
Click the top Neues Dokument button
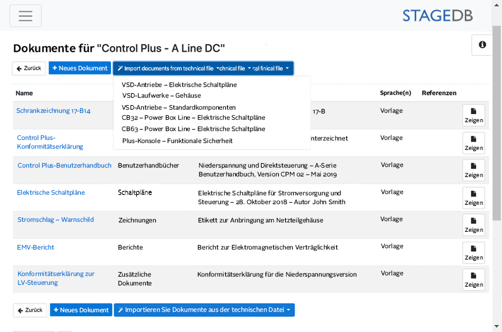79,68
